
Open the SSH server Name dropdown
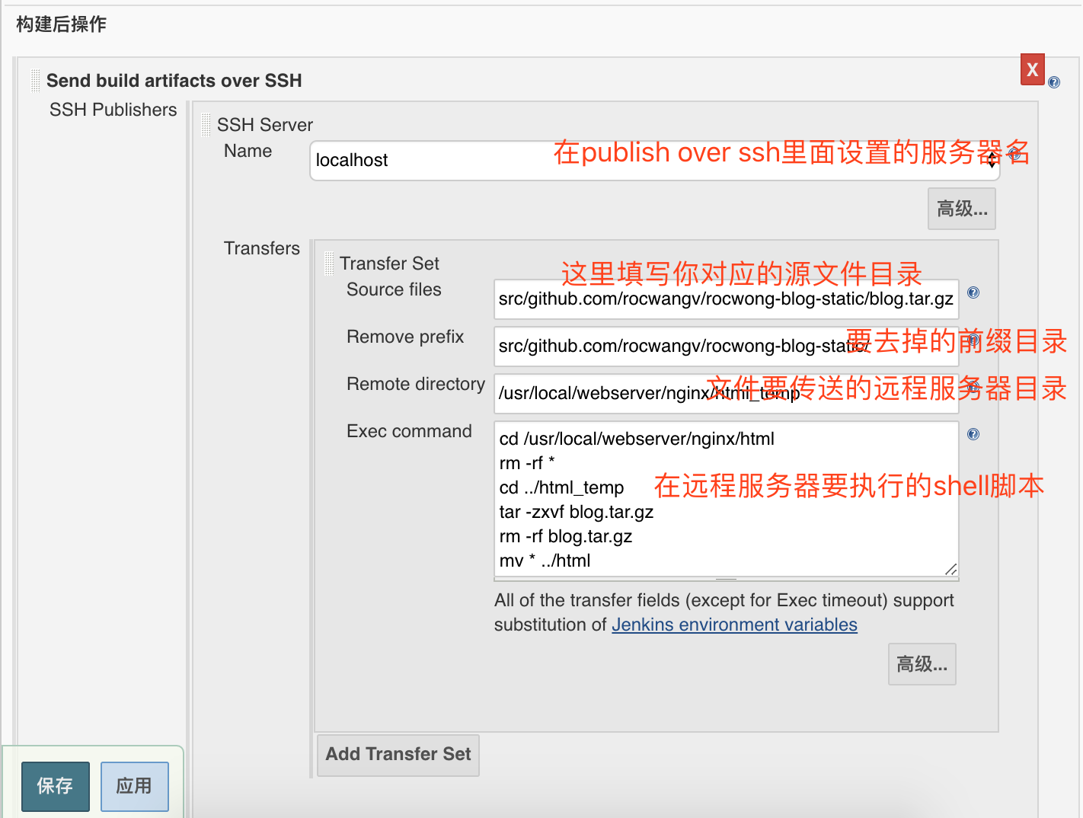[x=655, y=161]
